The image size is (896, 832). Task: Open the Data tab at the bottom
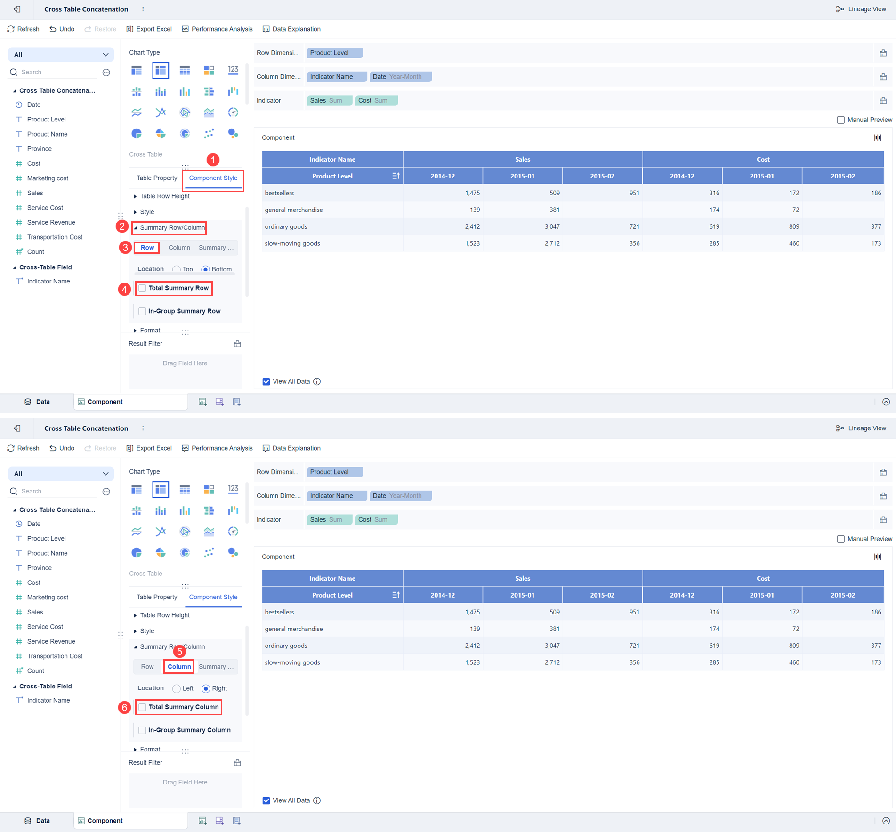coord(42,401)
